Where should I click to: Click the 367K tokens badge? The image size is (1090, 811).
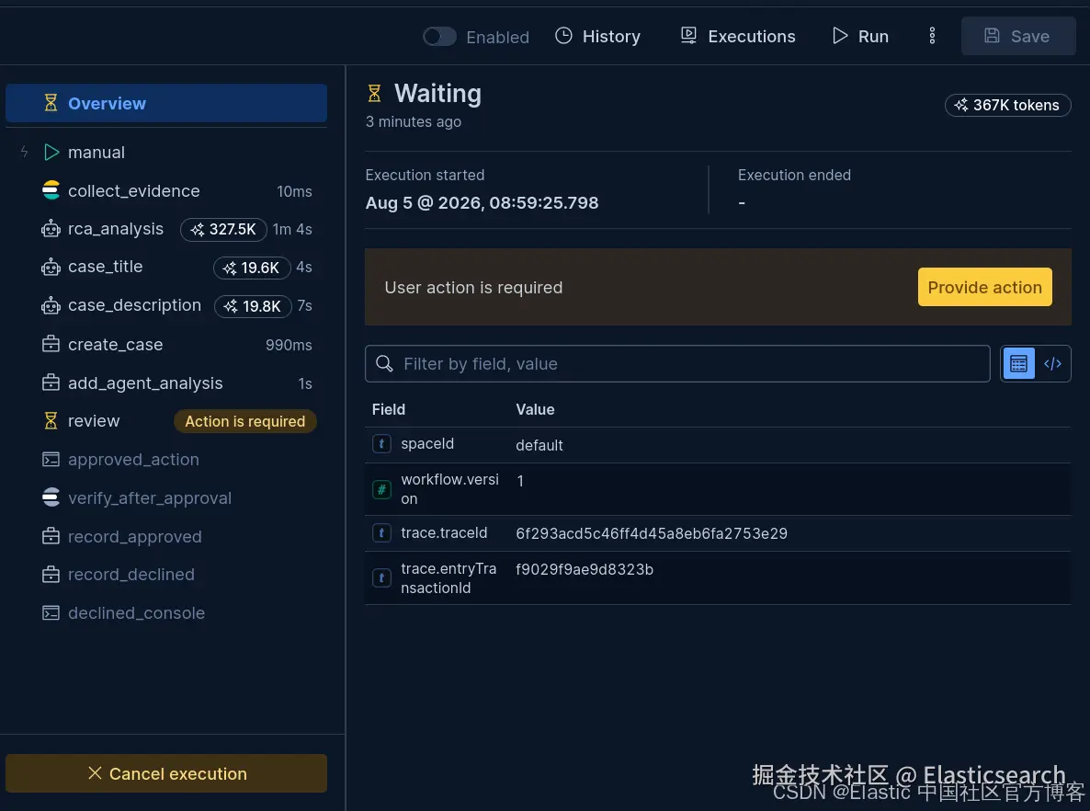click(1007, 105)
